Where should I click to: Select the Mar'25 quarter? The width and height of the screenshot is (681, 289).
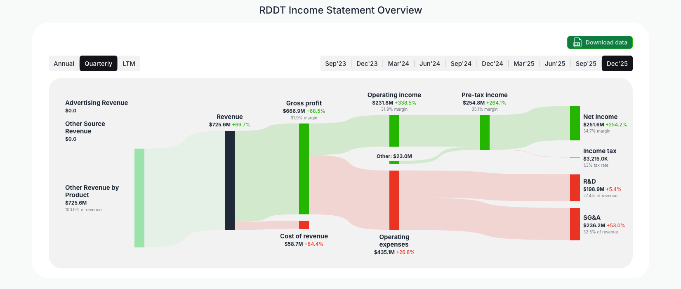pyautogui.click(x=524, y=63)
